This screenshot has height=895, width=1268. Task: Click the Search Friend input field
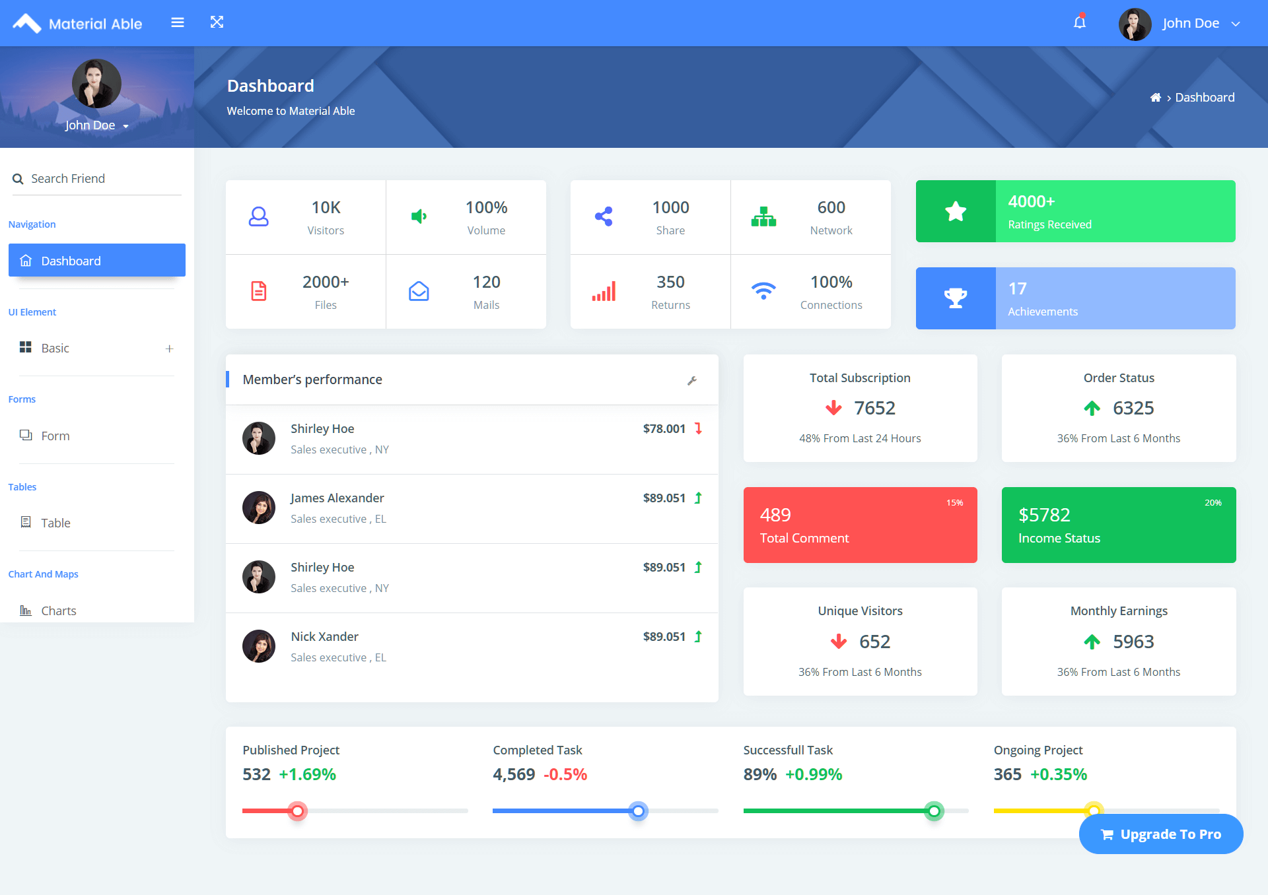point(97,178)
